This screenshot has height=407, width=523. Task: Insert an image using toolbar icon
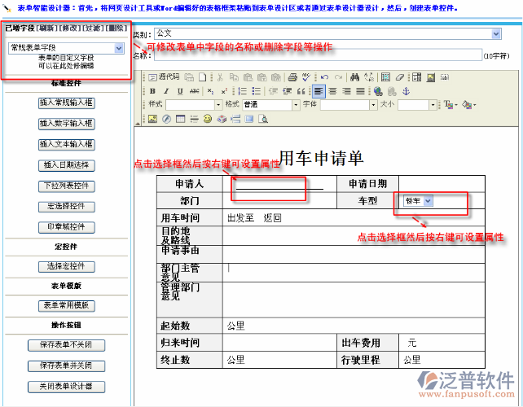pyautogui.click(x=152, y=119)
